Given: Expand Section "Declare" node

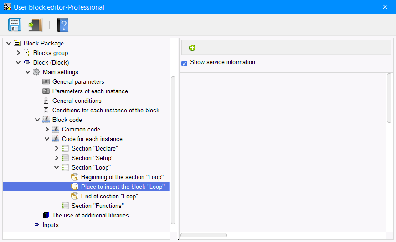Looking at the screenshot, I should 57,148.
